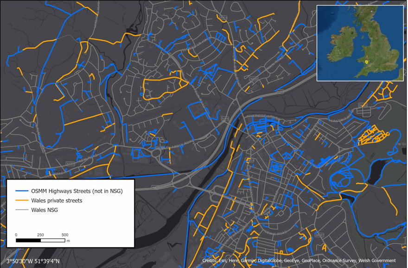This screenshot has width=408, height=268.
Task: Click the yellow location marker on inset map
Action: (366, 61)
